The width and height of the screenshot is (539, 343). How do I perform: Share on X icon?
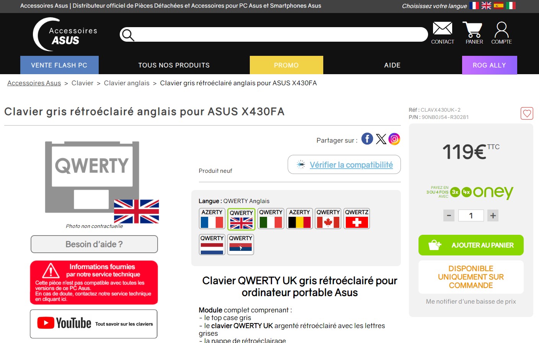(381, 139)
